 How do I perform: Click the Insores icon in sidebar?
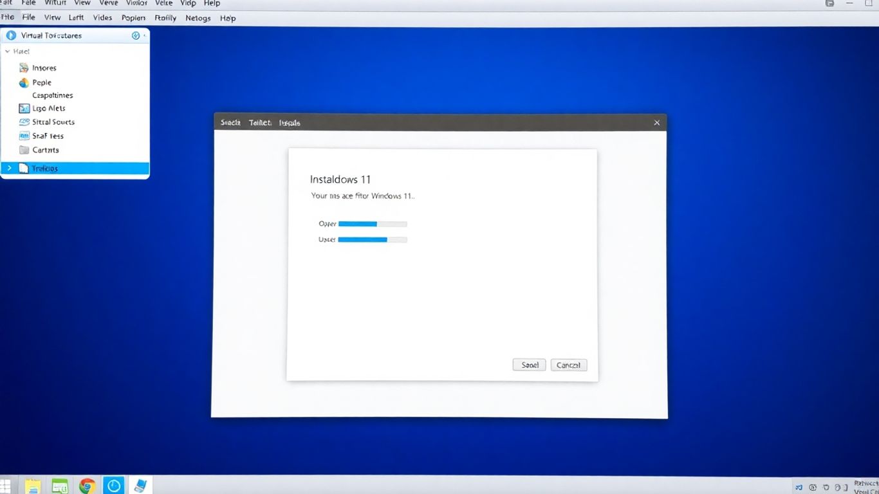[24, 68]
